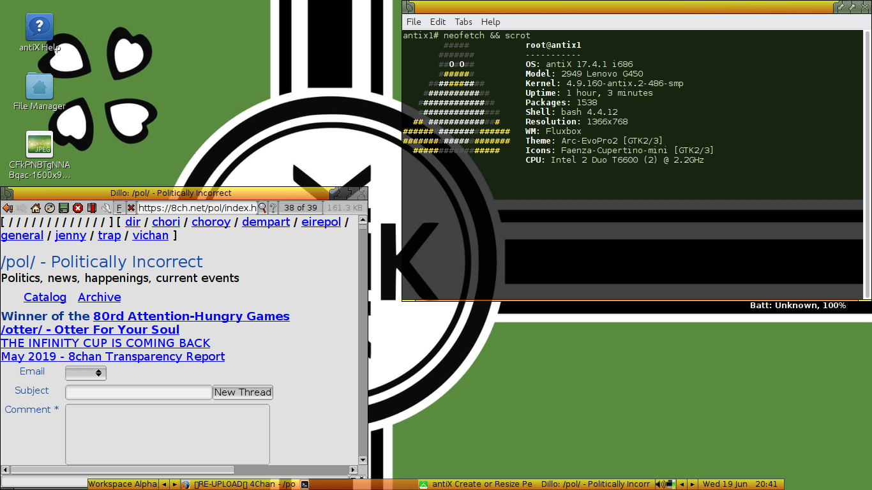
Task: Stop loading via the red stop icon
Action: [78, 207]
